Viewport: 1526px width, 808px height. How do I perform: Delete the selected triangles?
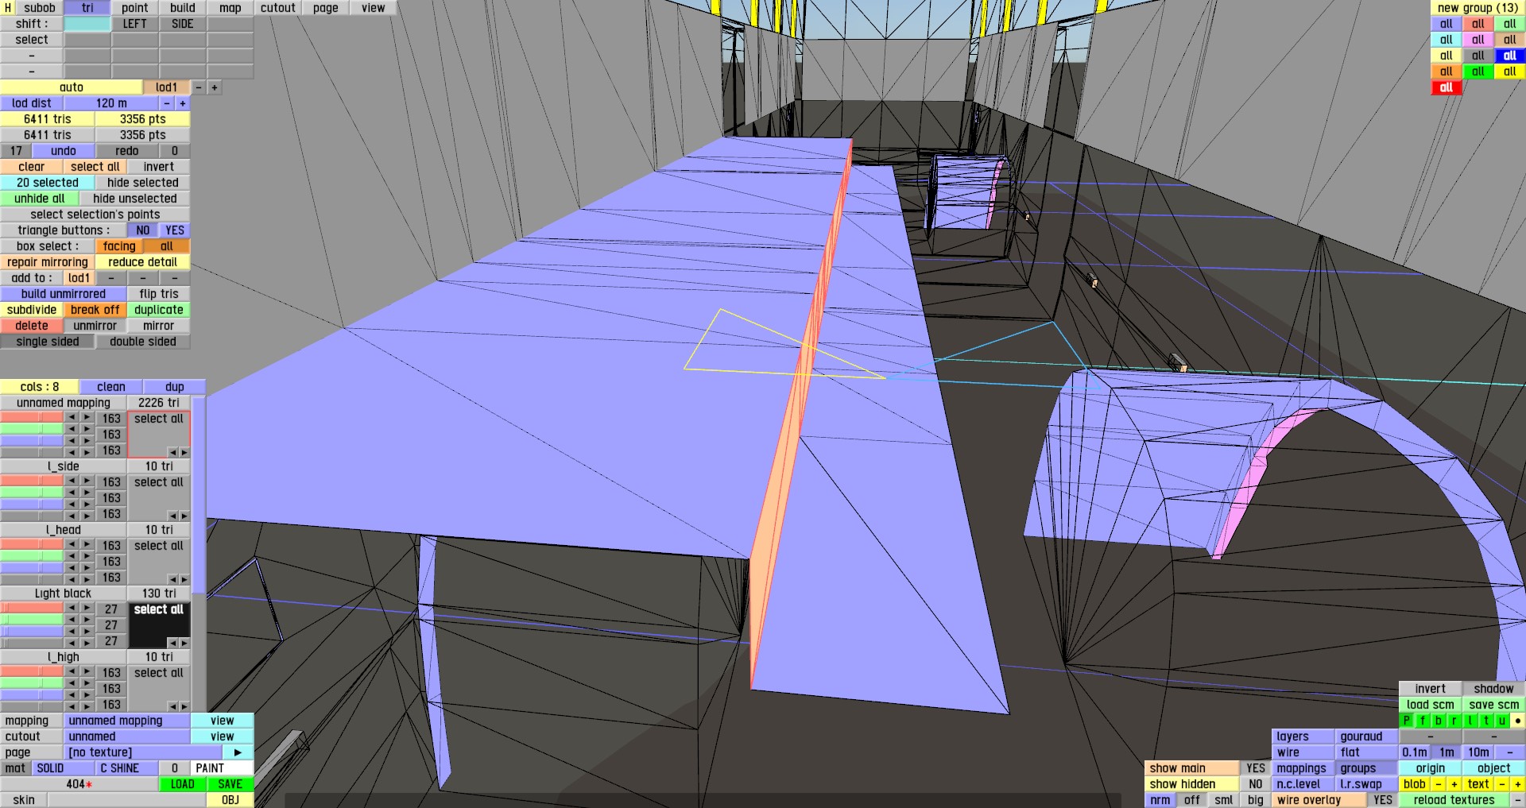click(x=32, y=326)
